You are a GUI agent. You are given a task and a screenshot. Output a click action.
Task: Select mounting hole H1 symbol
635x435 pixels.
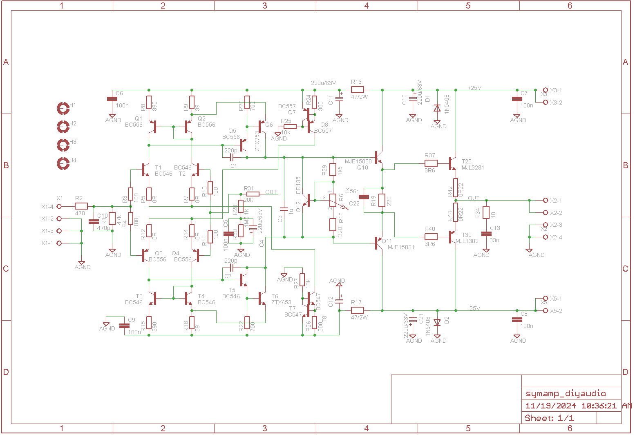click(x=63, y=108)
